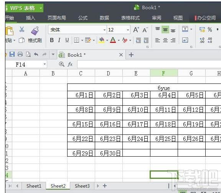
Task: Open the font name dropdown (宋体)
Action: click(104, 30)
